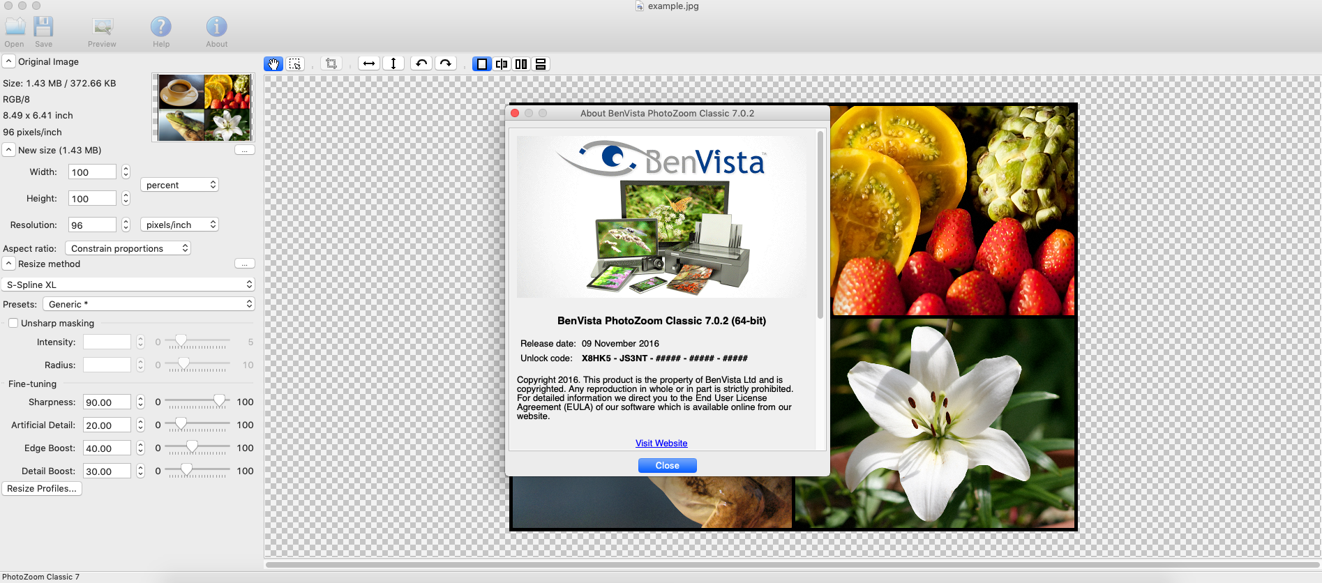Screen dimensions: 1322x583
Task: Switch to split preview with divider
Action: click(502, 63)
